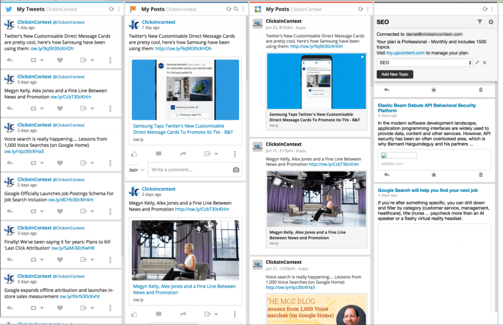Like the Job Postings Schema tweet
Screen dimensions: 503x325
coord(59,211)
